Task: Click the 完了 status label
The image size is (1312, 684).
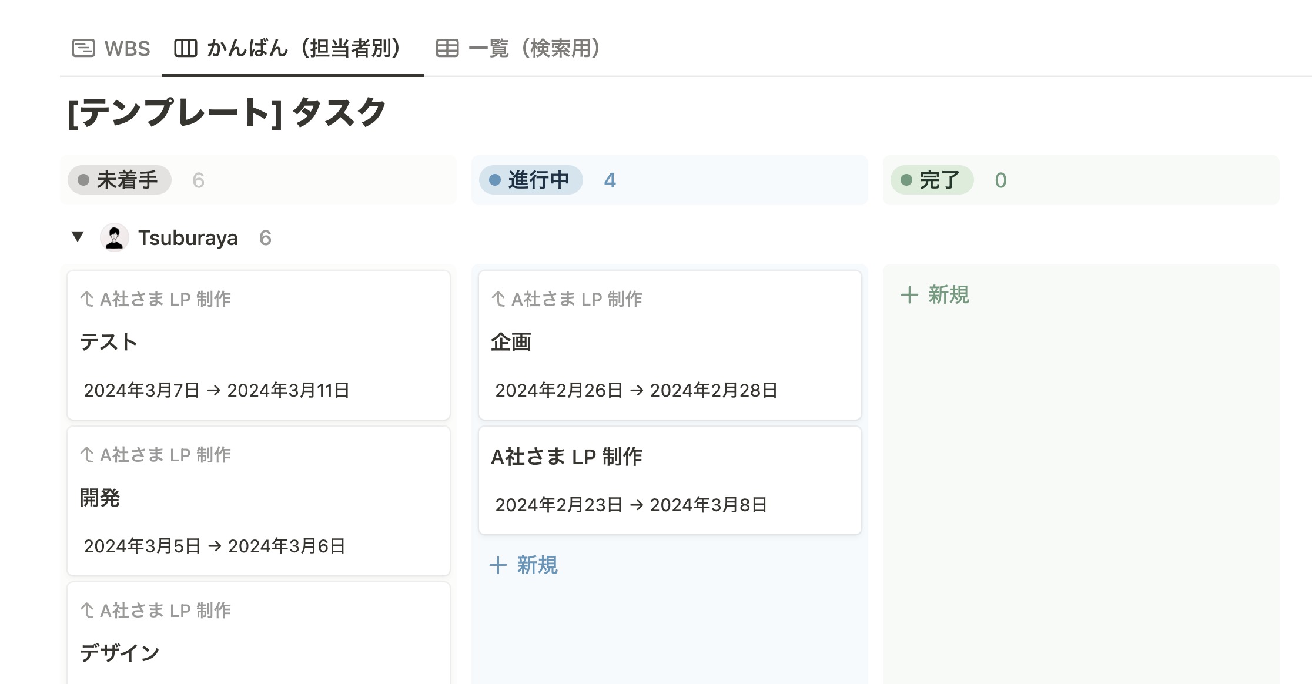Action: tap(932, 180)
